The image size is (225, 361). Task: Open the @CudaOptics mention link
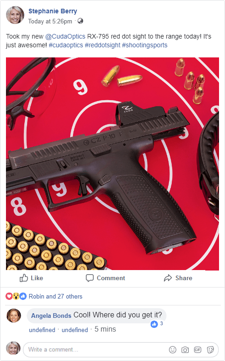point(65,36)
